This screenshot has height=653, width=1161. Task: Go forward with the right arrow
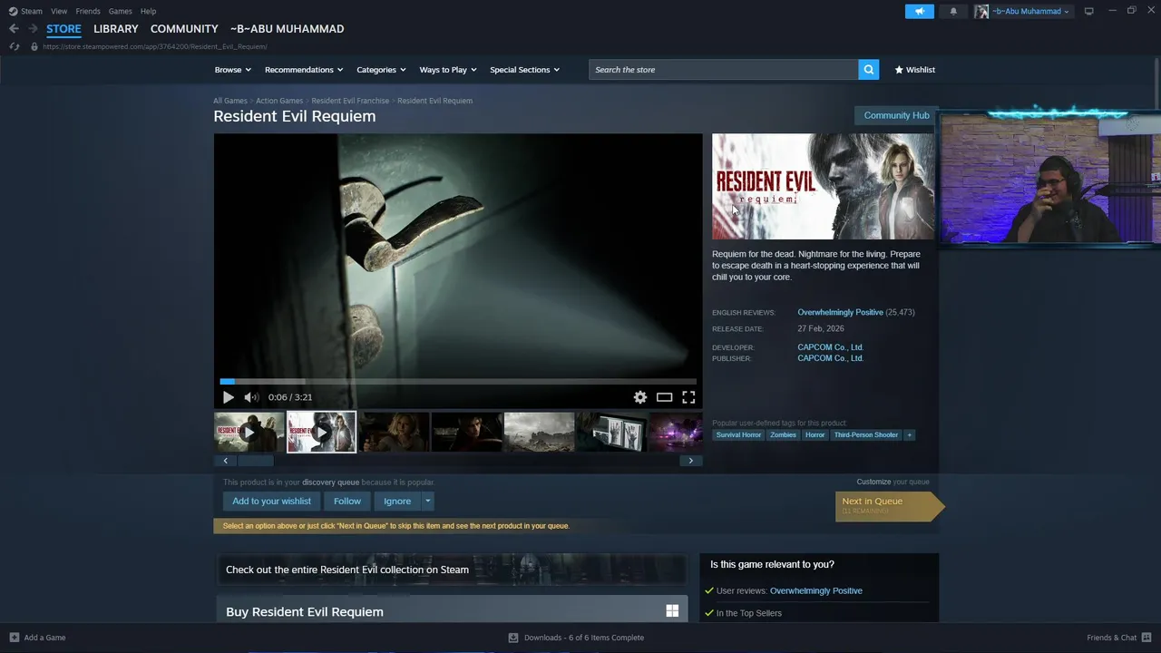(33, 29)
